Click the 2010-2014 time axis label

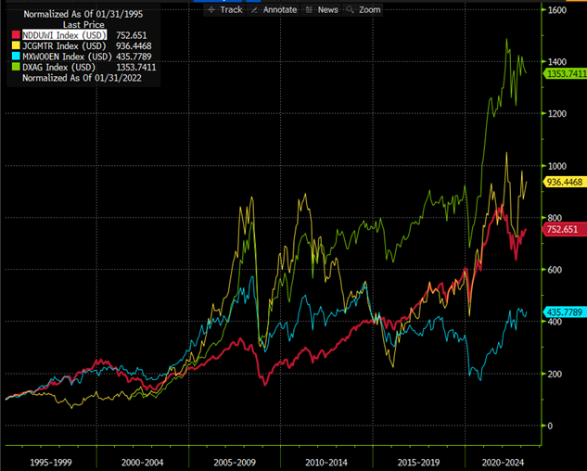[x=325, y=459]
